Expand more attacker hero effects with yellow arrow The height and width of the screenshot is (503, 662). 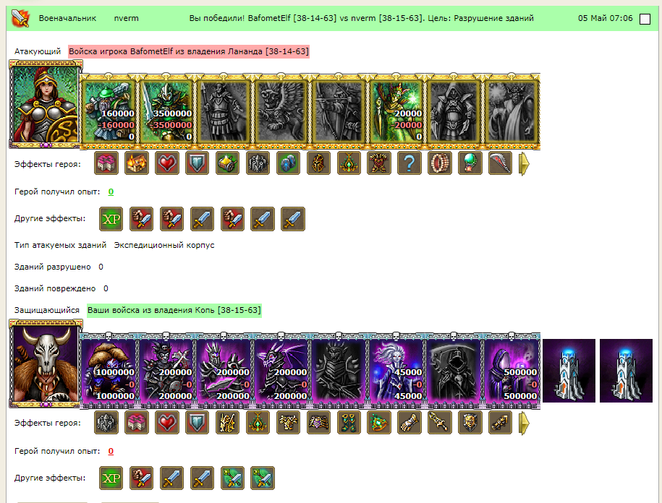524,163
